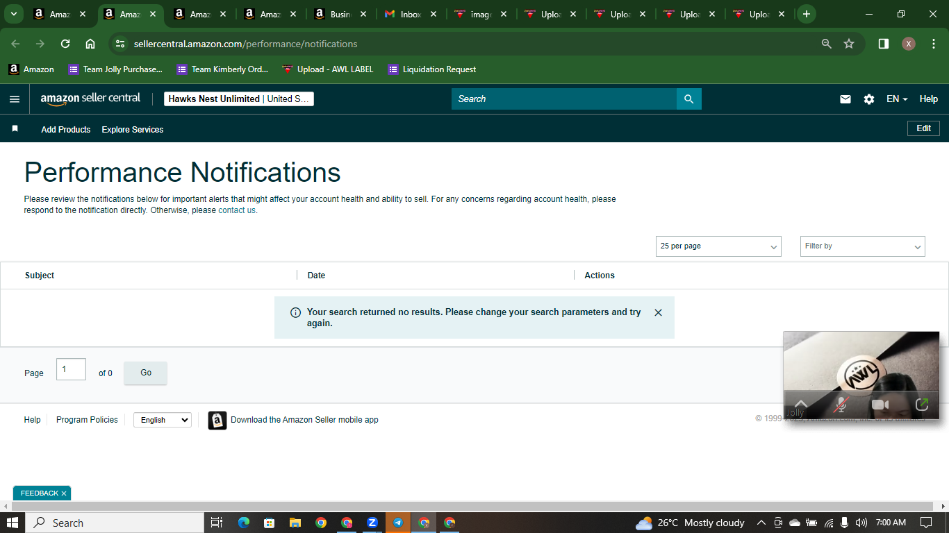Open the Program Policies footer link
949x533 pixels.
pos(87,420)
